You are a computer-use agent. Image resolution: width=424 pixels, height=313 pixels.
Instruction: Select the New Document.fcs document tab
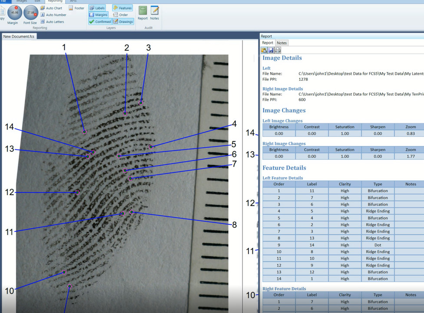pyautogui.click(x=19, y=36)
